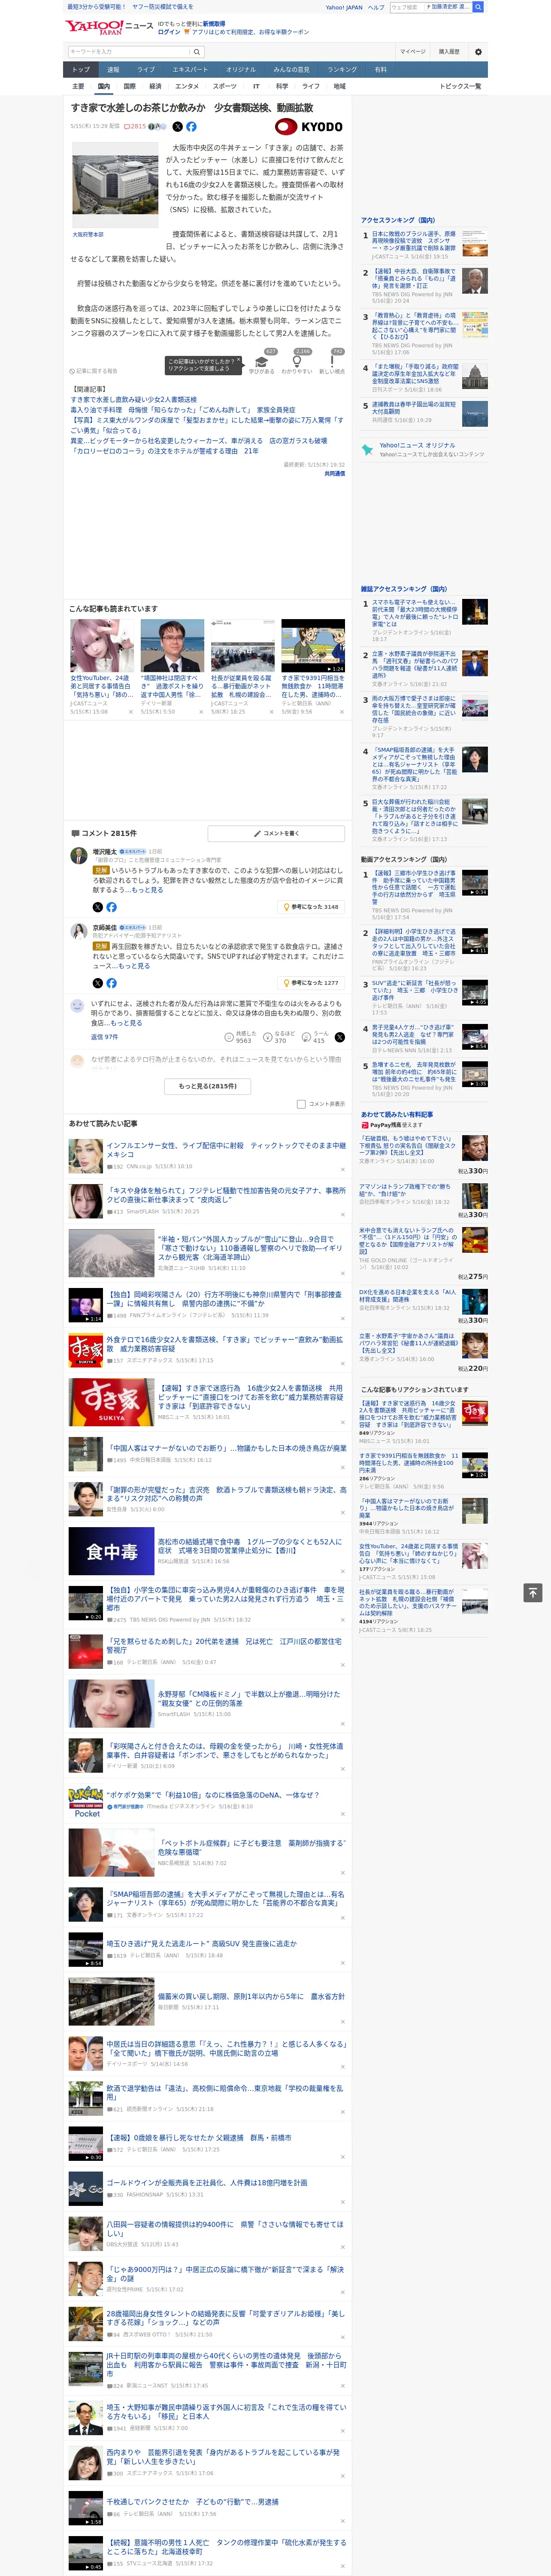Select the ライブ navigation tab
Image resolution: width=551 pixels, height=2576 pixels.
click(x=146, y=70)
